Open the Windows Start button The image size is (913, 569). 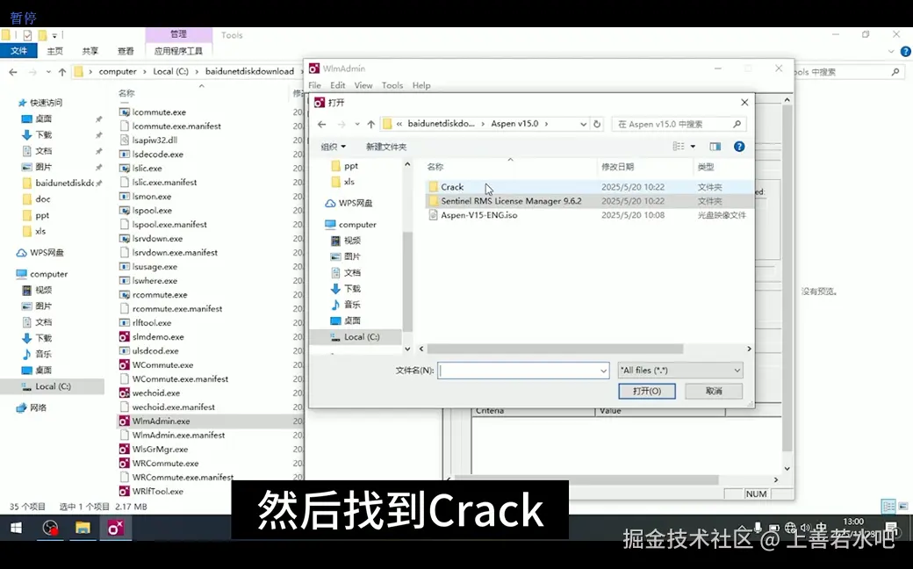pos(16,529)
